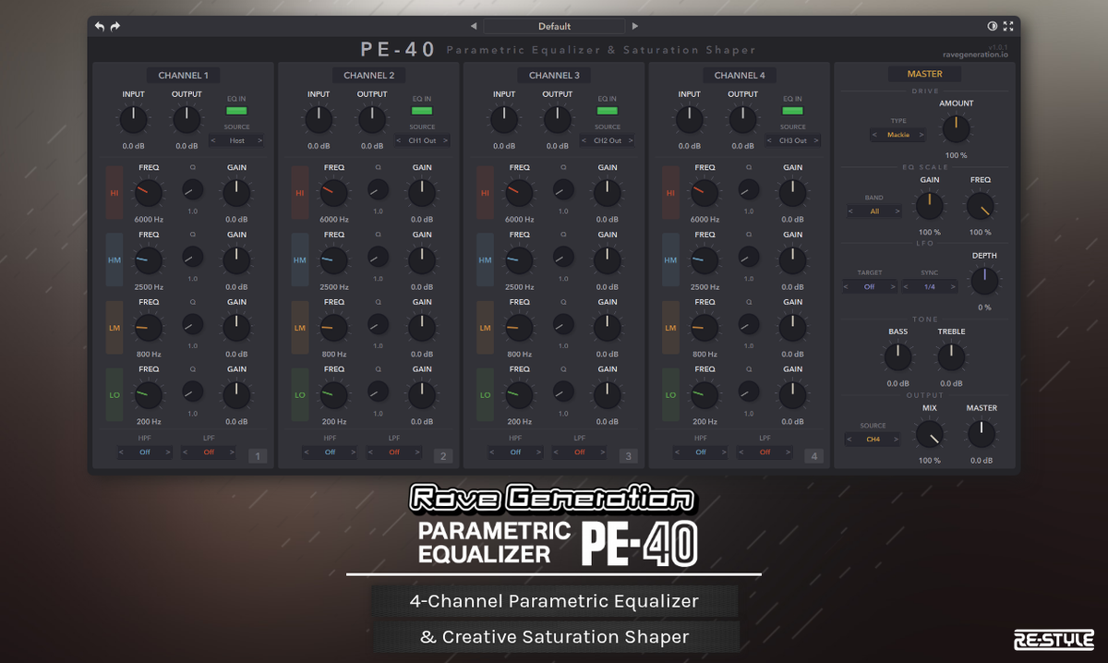Toggle the contrast theme icon

pos(993,26)
